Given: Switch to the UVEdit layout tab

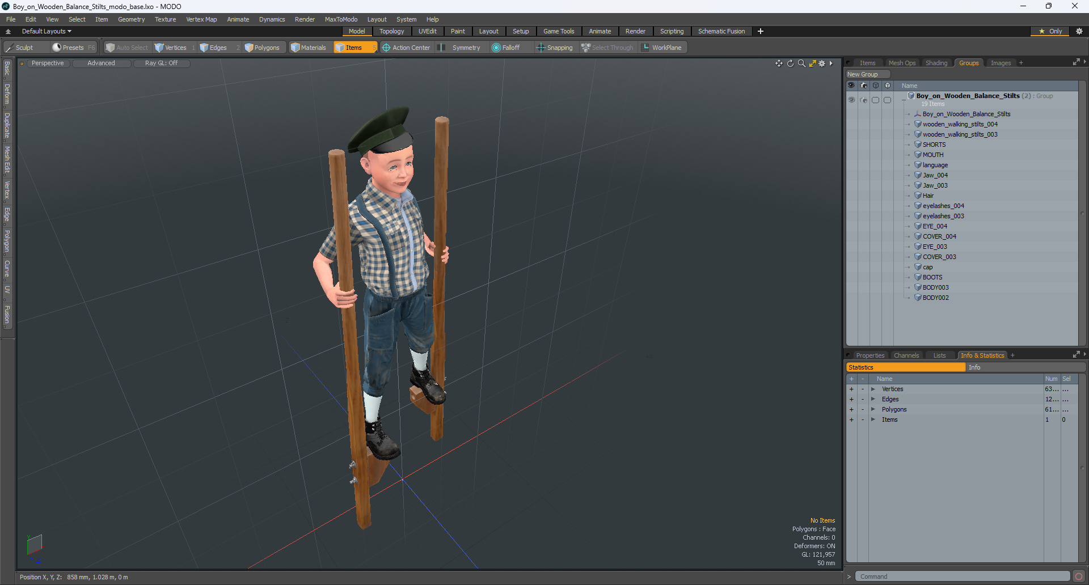Looking at the screenshot, I should (x=427, y=31).
